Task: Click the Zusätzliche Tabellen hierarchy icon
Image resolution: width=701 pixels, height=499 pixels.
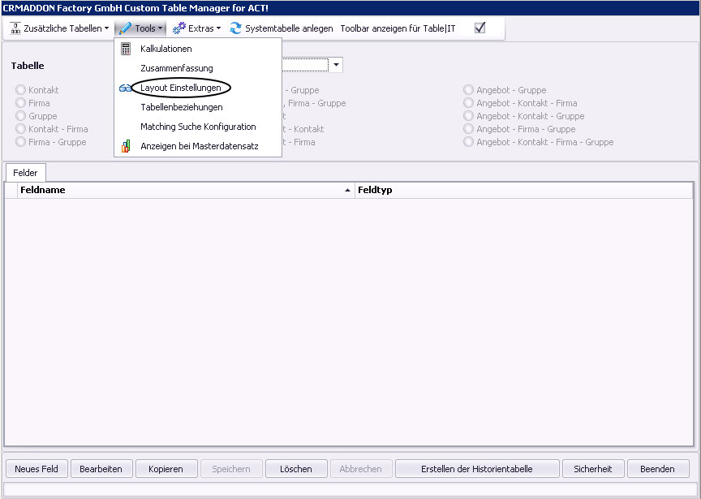Action: pyautogui.click(x=15, y=28)
